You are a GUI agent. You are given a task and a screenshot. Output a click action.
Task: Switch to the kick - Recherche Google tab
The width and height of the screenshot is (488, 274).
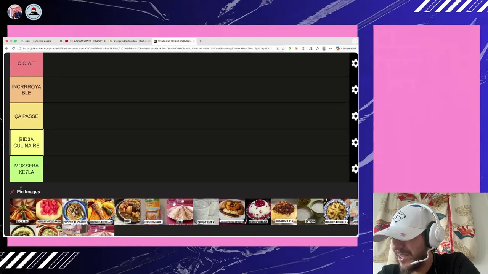point(38,41)
